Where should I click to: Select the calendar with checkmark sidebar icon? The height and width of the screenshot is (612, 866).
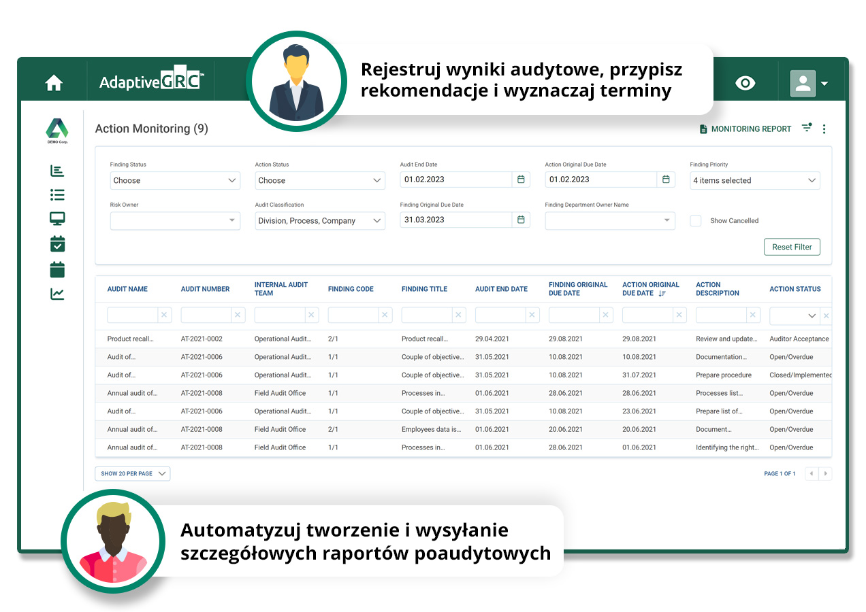pyautogui.click(x=57, y=243)
